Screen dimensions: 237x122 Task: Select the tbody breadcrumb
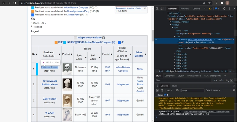click(x=216, y=71)
